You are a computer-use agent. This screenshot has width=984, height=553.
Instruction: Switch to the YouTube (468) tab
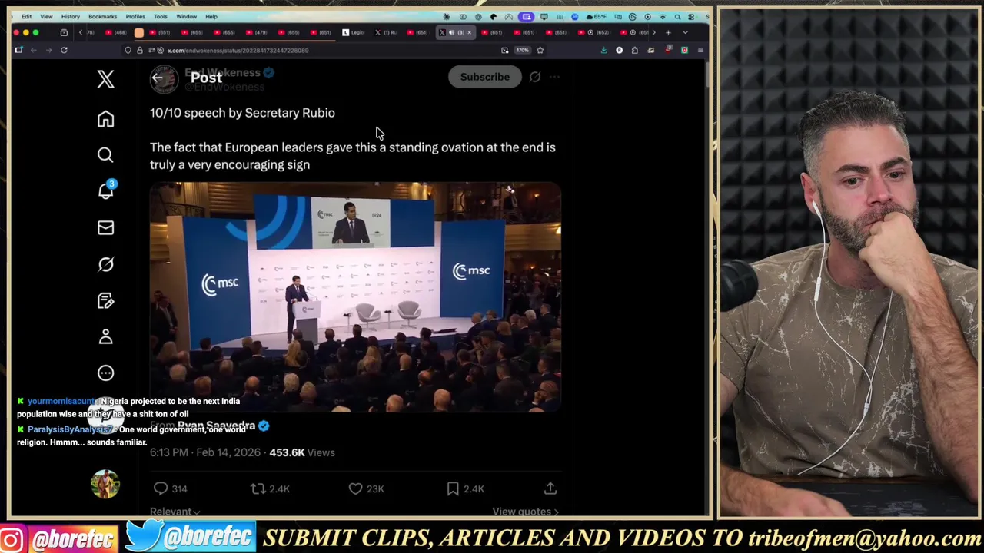[115, 32]
